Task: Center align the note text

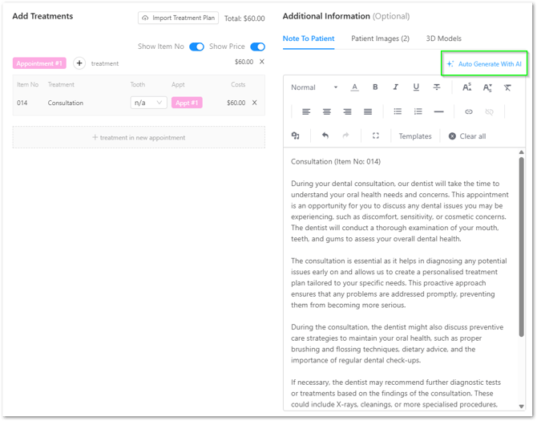Action: pos(327,111)
